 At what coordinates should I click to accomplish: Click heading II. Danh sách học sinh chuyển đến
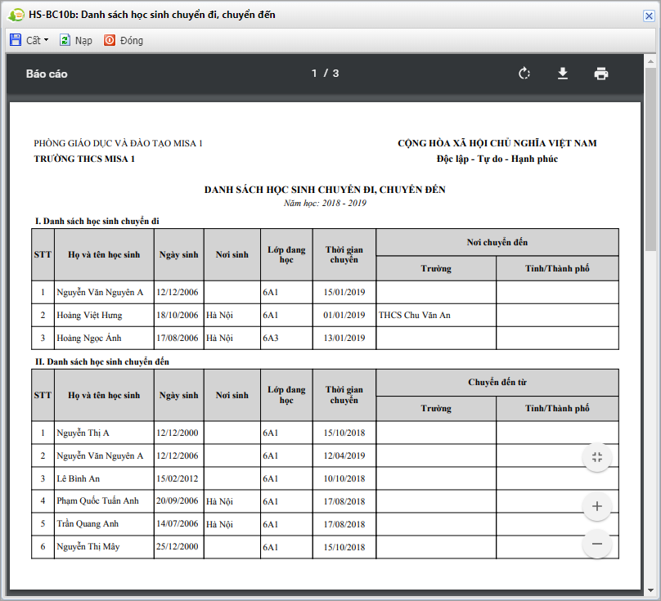102,361
